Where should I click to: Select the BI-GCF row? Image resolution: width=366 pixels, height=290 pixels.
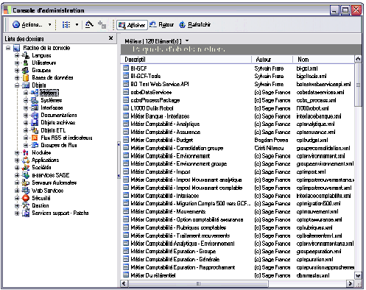click(x=238, y=68)
